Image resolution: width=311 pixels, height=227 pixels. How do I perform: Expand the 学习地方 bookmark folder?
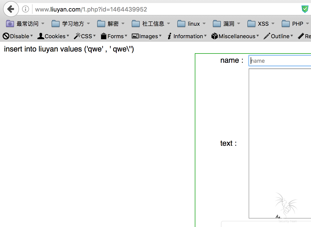tap(71, 24)
